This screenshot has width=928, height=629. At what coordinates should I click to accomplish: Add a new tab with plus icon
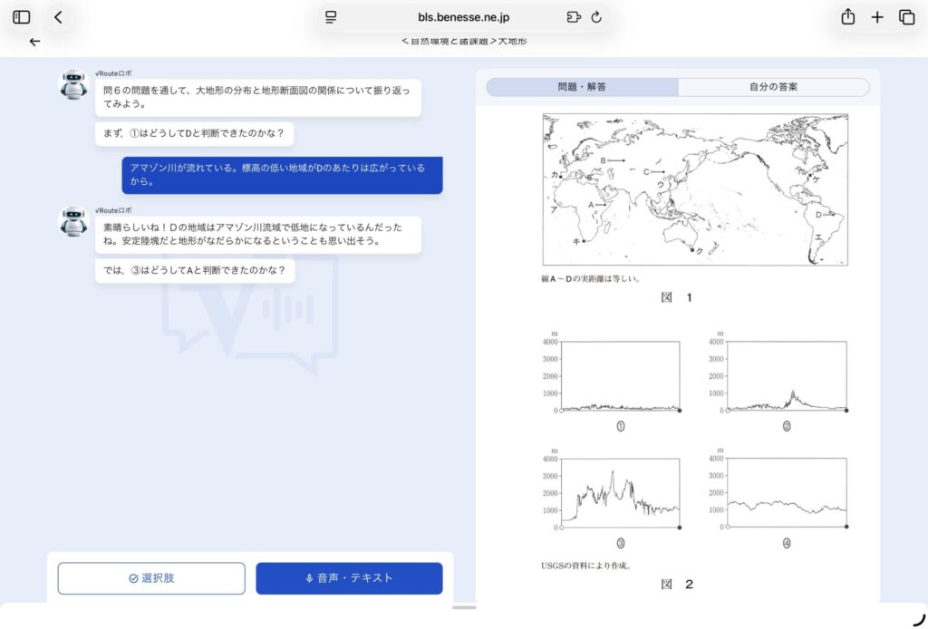(877, 17)
